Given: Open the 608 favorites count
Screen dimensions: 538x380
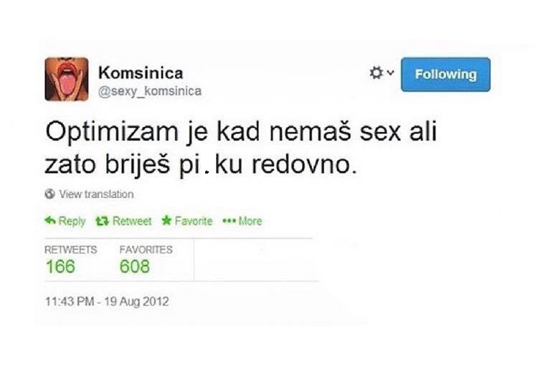Looking at the screenshot, I should (135, 267).
